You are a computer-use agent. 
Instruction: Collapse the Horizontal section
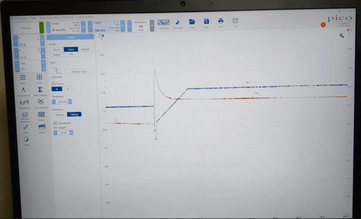[55, 123]
